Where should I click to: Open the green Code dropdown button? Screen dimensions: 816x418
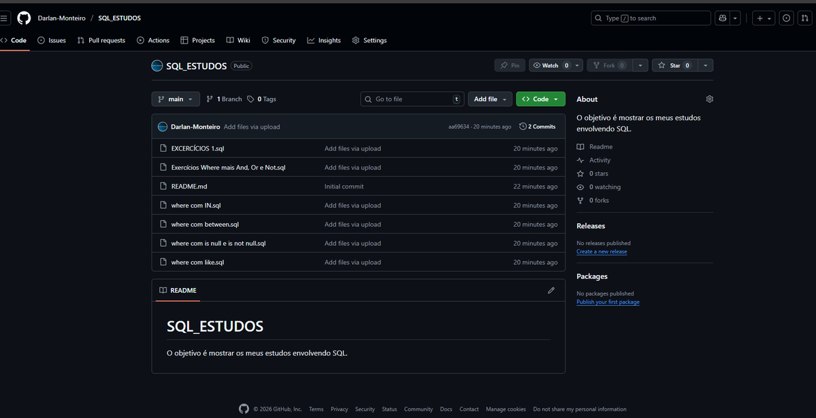540,99
